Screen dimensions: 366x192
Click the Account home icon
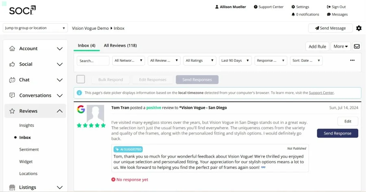point(12,48)
